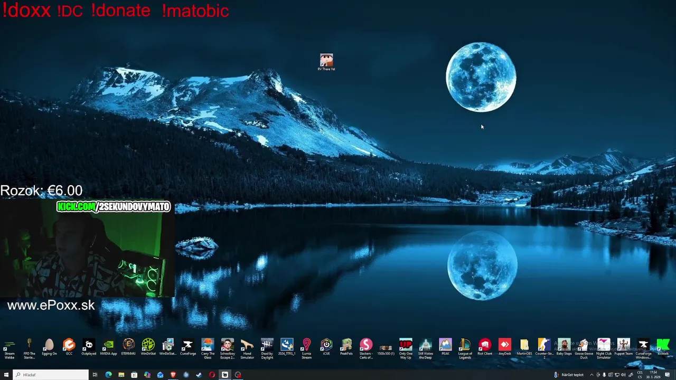Open the volume control in system tray
676x380 pixels.
point(623,375)
